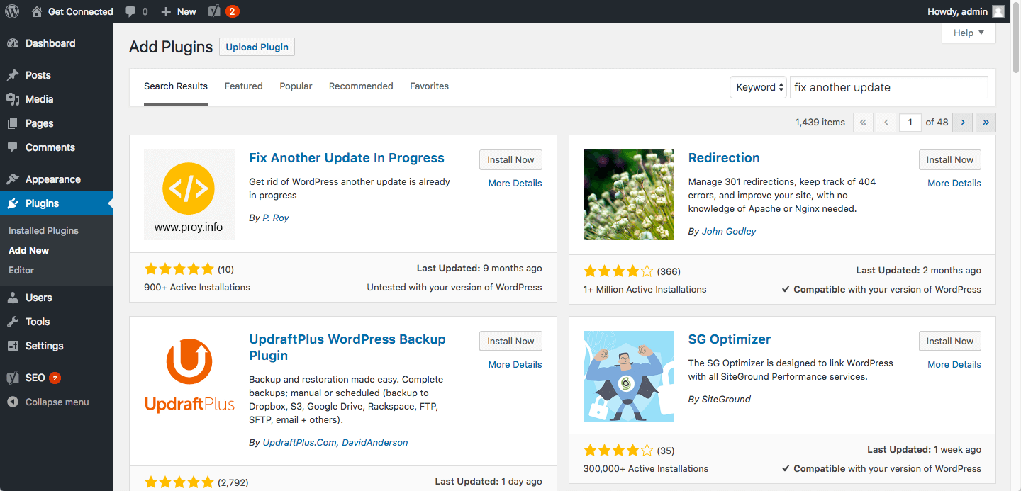Install the SG Optimizer plugin
This screenshot has width=1021, height=491.
point(950,341)
